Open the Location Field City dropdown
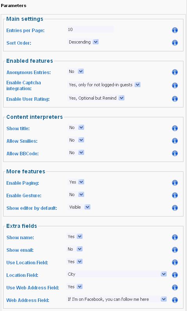187x311 pixels. (117, 274)
